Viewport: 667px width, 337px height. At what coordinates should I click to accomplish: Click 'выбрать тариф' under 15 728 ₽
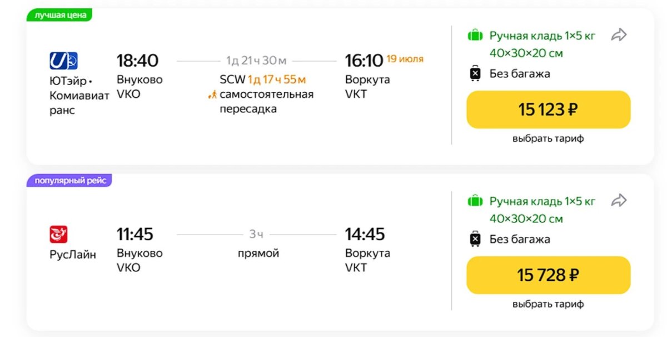click(x=548, y=304)
